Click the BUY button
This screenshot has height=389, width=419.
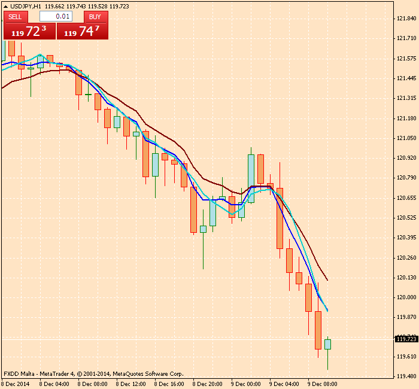tap(95, 17)
